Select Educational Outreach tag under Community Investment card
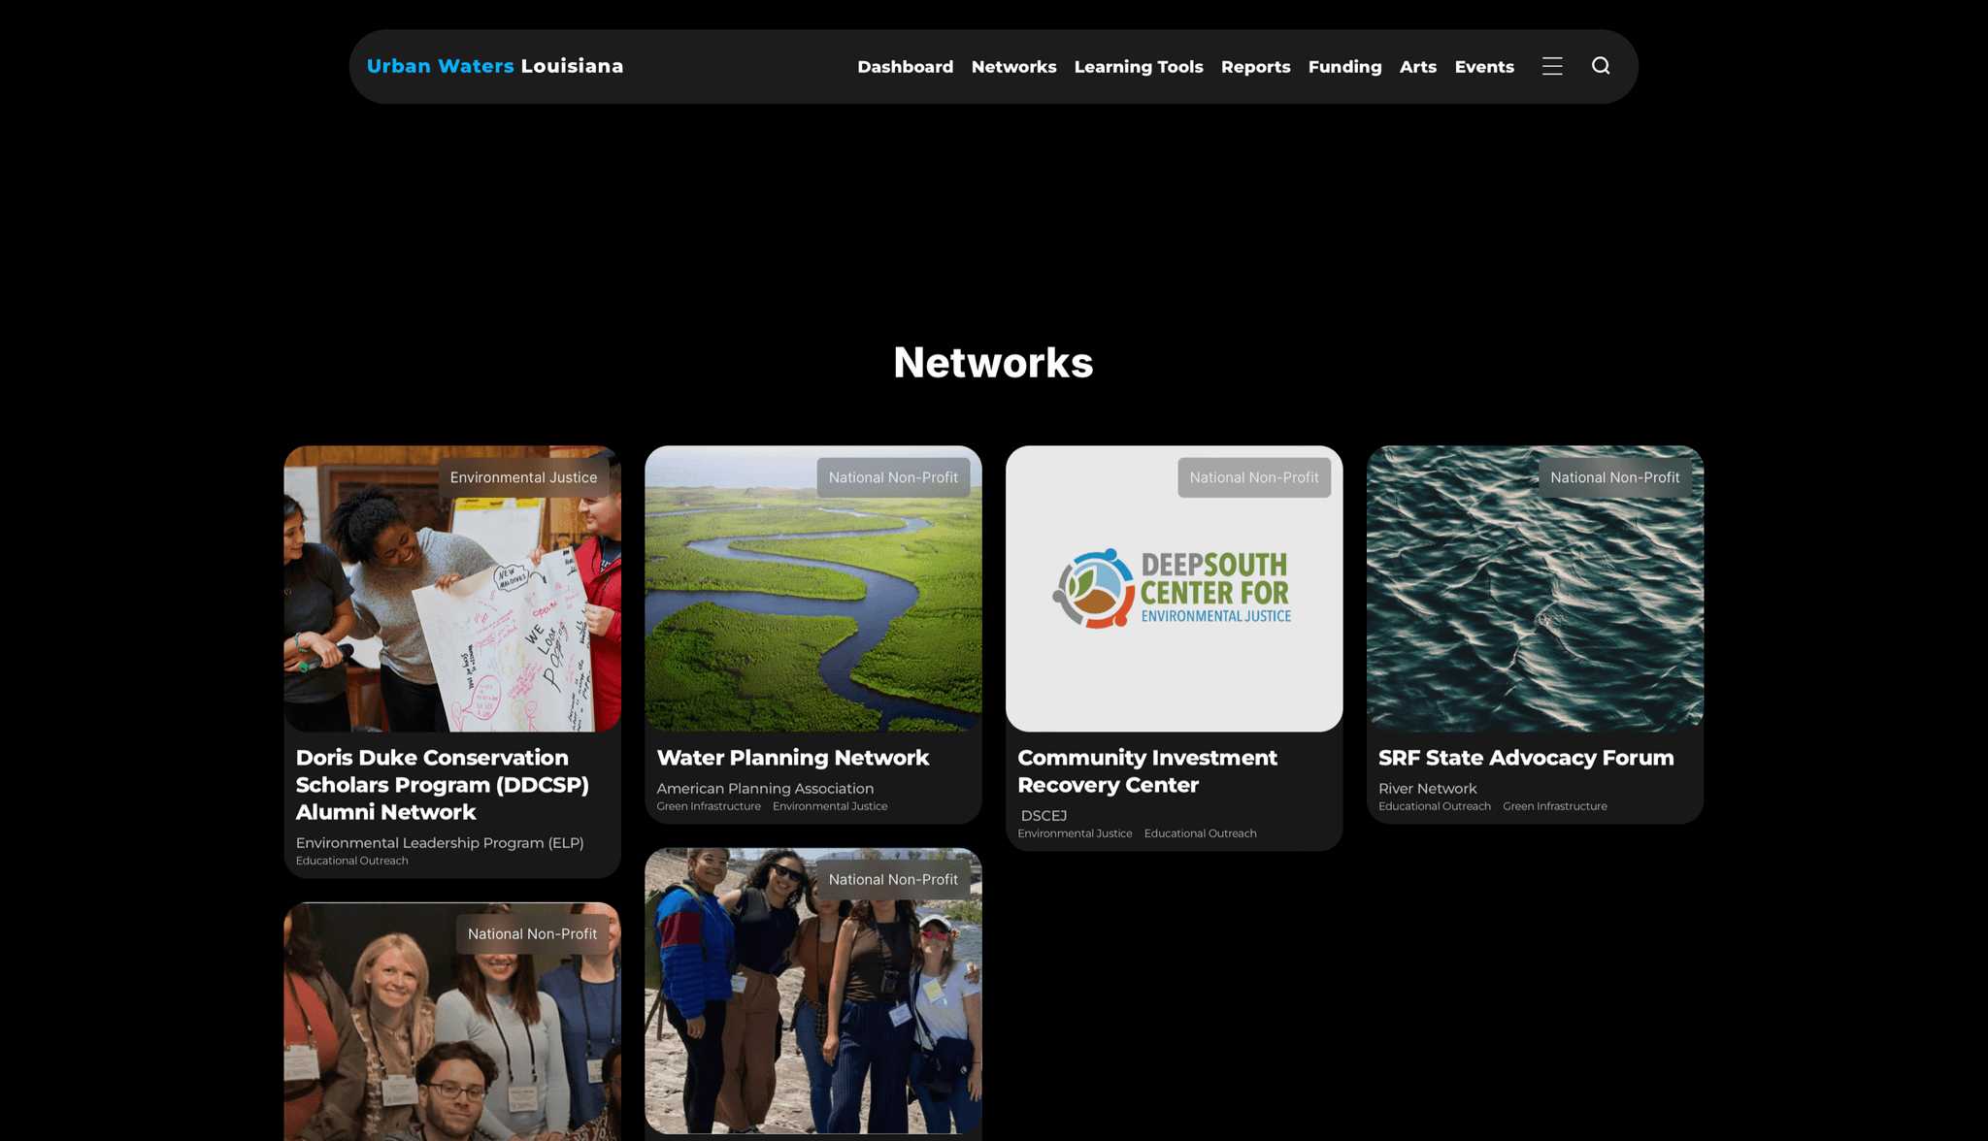 (1200, 833)
